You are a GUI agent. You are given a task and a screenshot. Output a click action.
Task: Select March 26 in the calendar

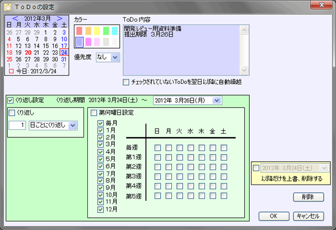point(18,59)
